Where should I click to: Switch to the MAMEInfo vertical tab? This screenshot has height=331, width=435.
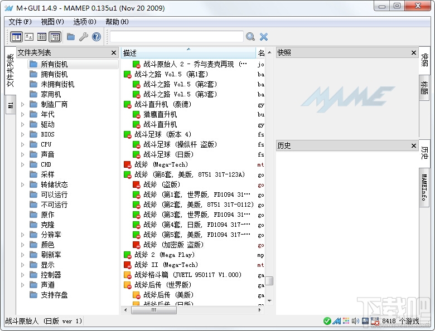(424, 187)
